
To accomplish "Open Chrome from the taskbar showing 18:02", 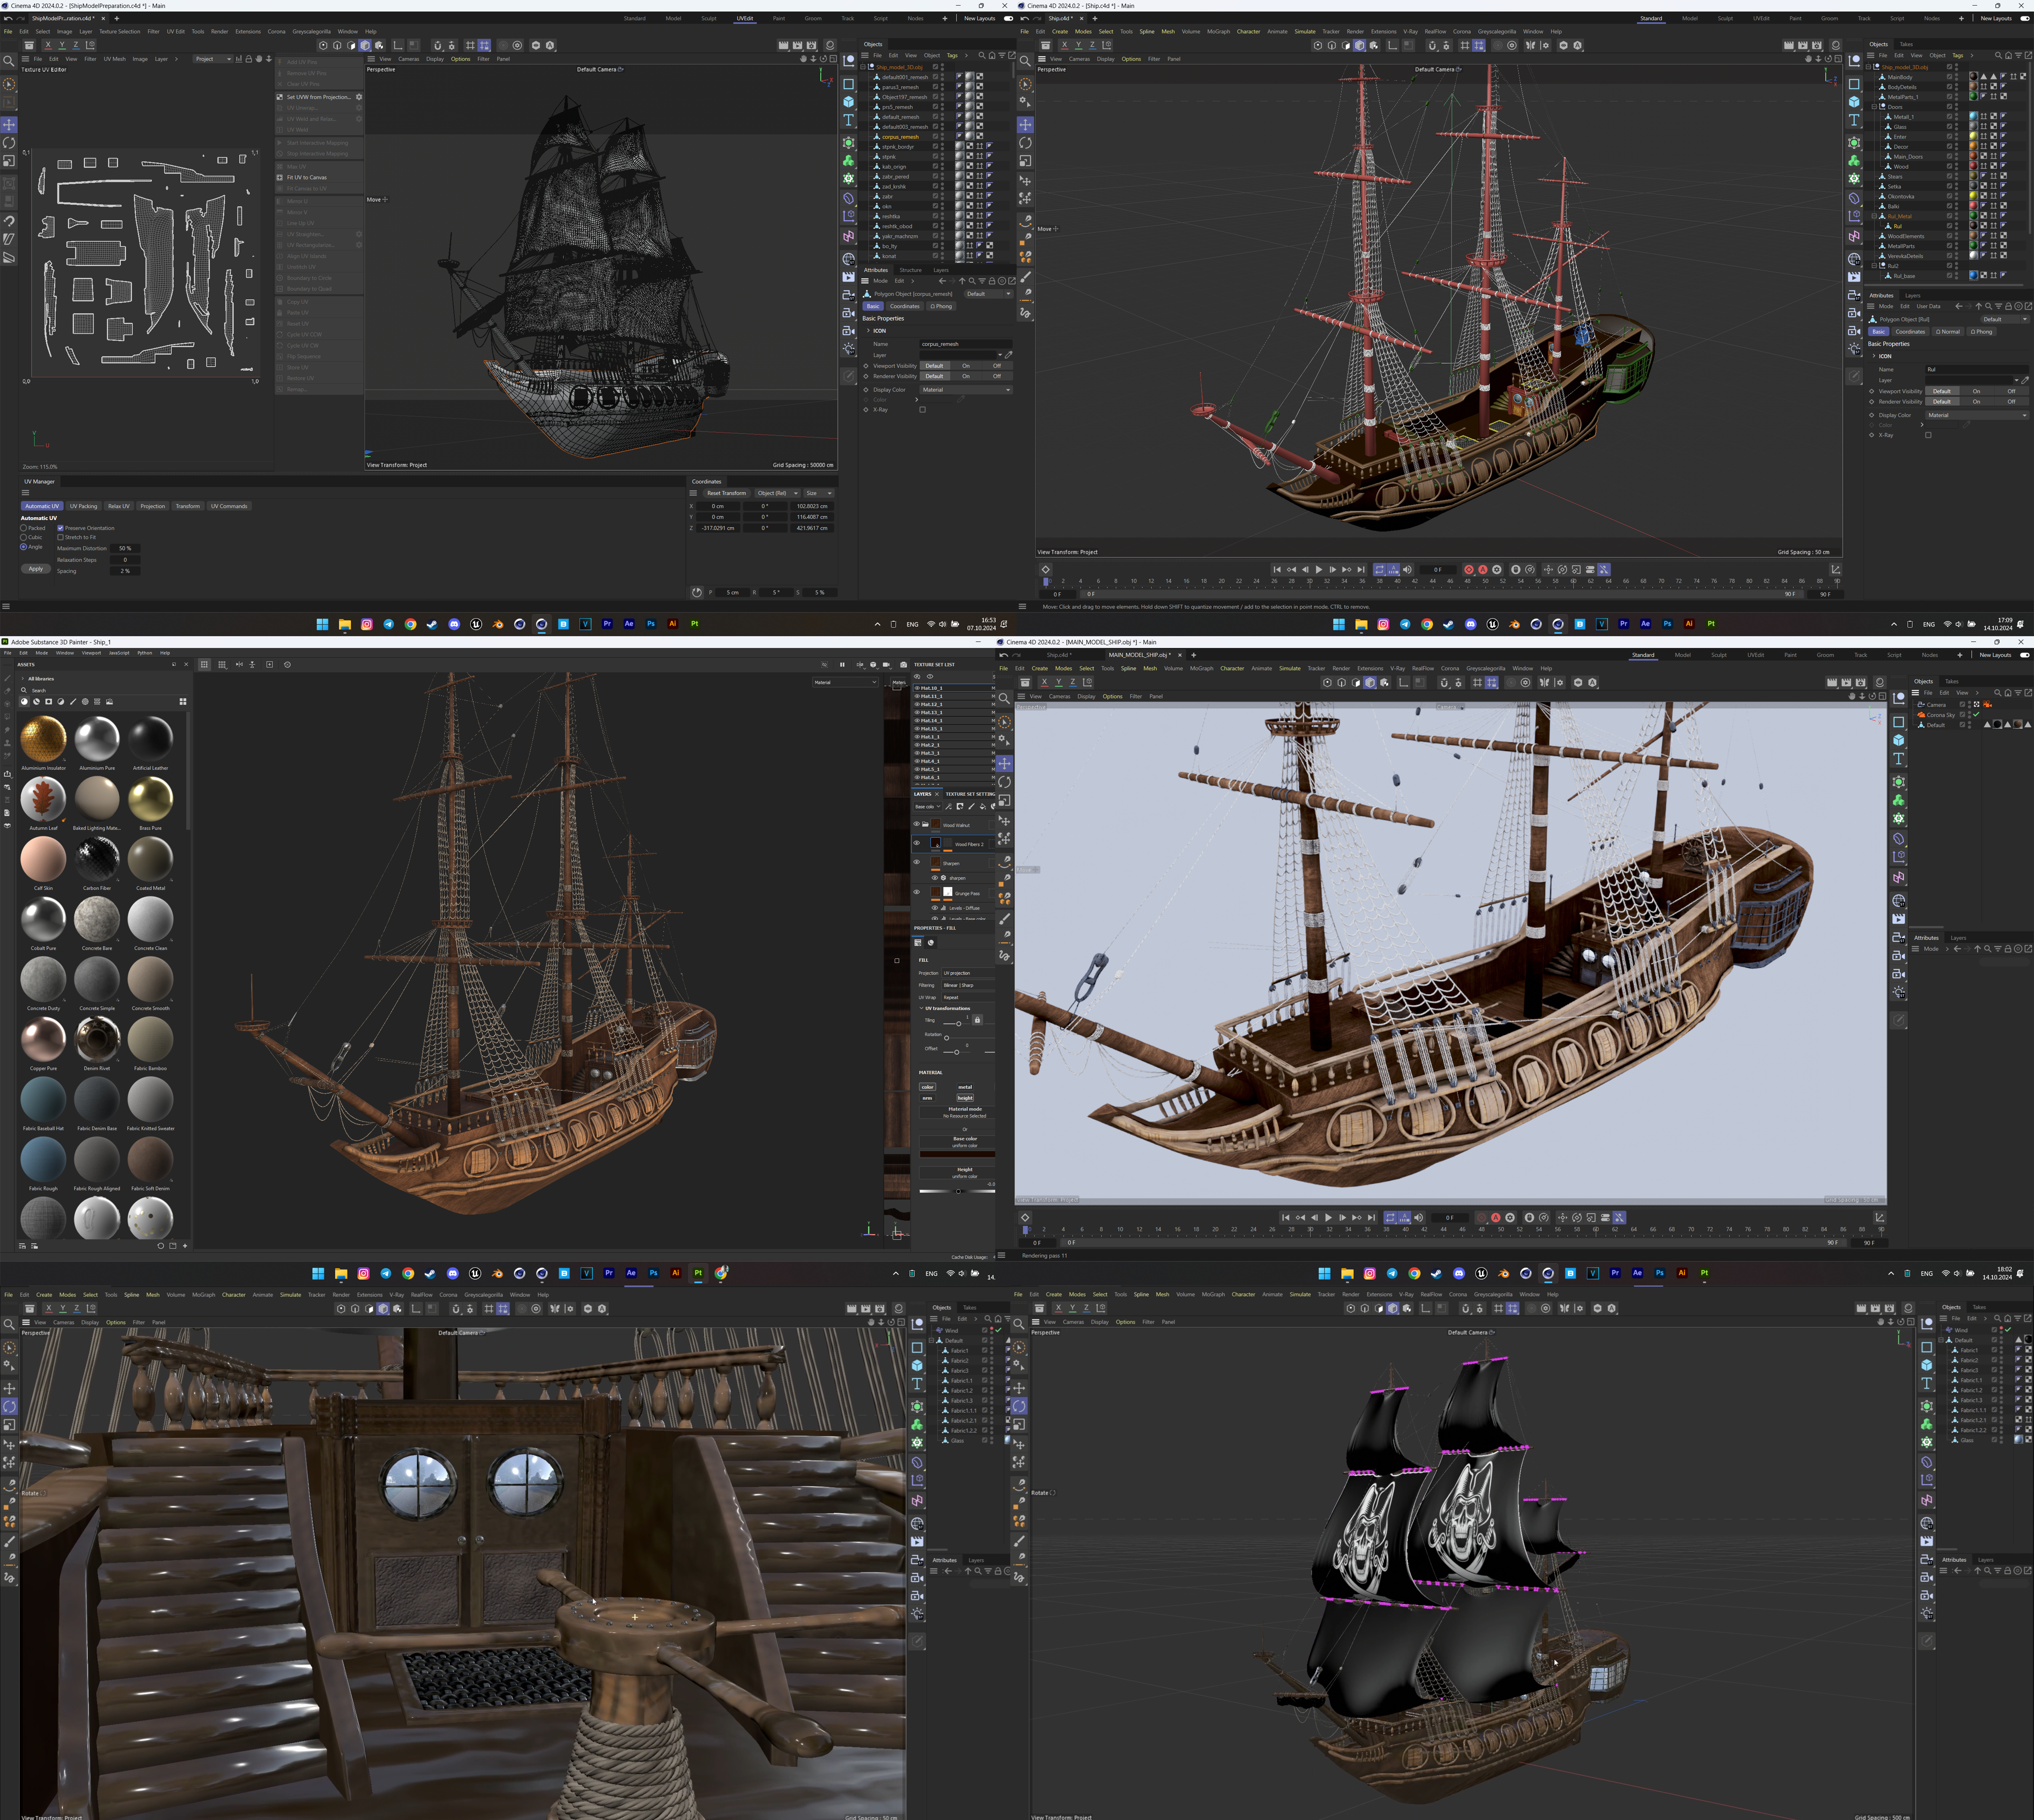I will (1414, 1273).
